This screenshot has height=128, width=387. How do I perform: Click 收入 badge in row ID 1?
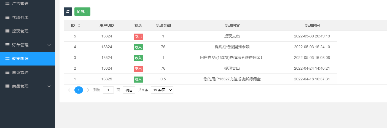pos(138,79)
